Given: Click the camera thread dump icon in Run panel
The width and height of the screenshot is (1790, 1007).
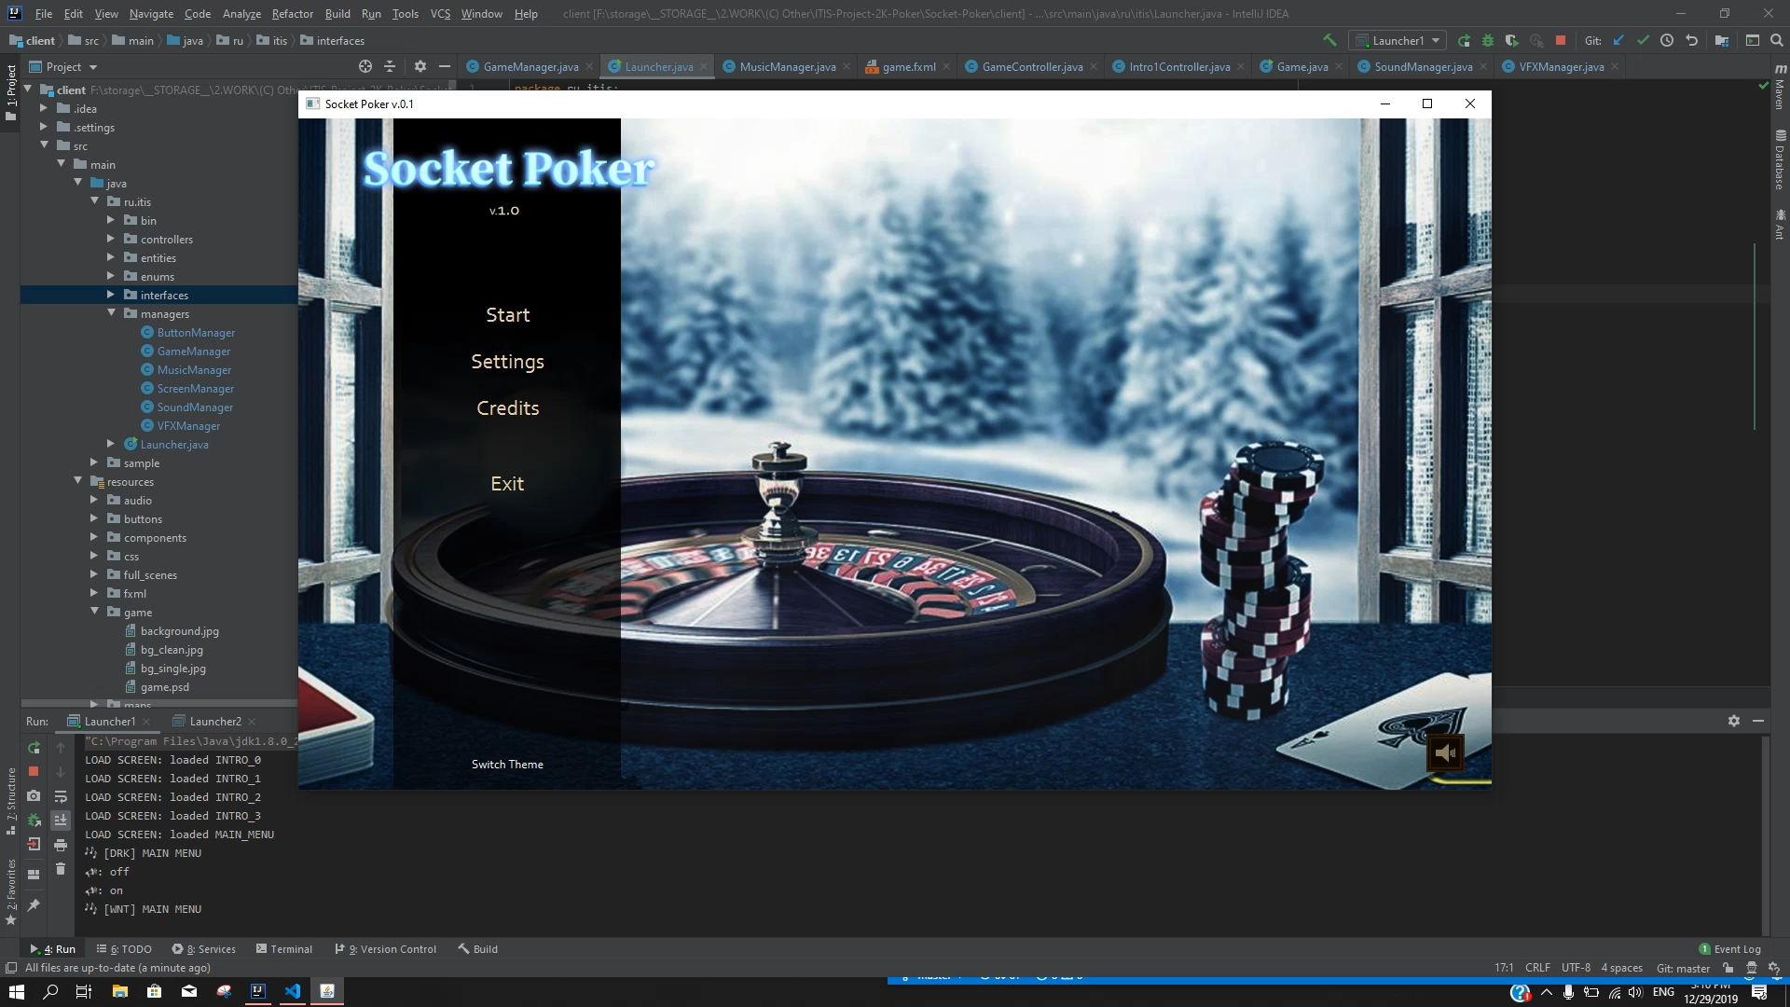Looking at the screenshot, I should click(34, 795).
